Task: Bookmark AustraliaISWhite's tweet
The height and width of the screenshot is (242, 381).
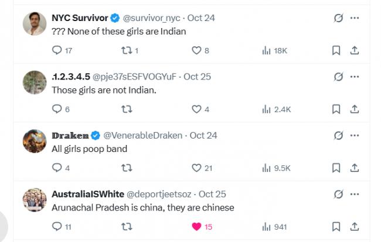Action: (x=336, y=226)
